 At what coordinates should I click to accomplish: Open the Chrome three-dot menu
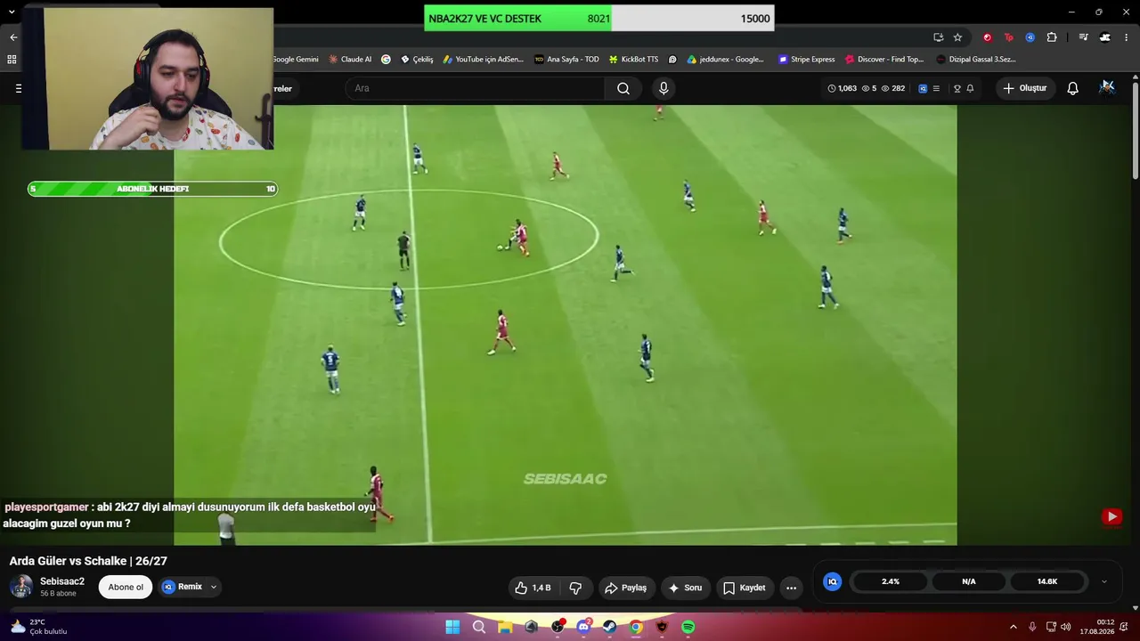(x=1127, y=37)
